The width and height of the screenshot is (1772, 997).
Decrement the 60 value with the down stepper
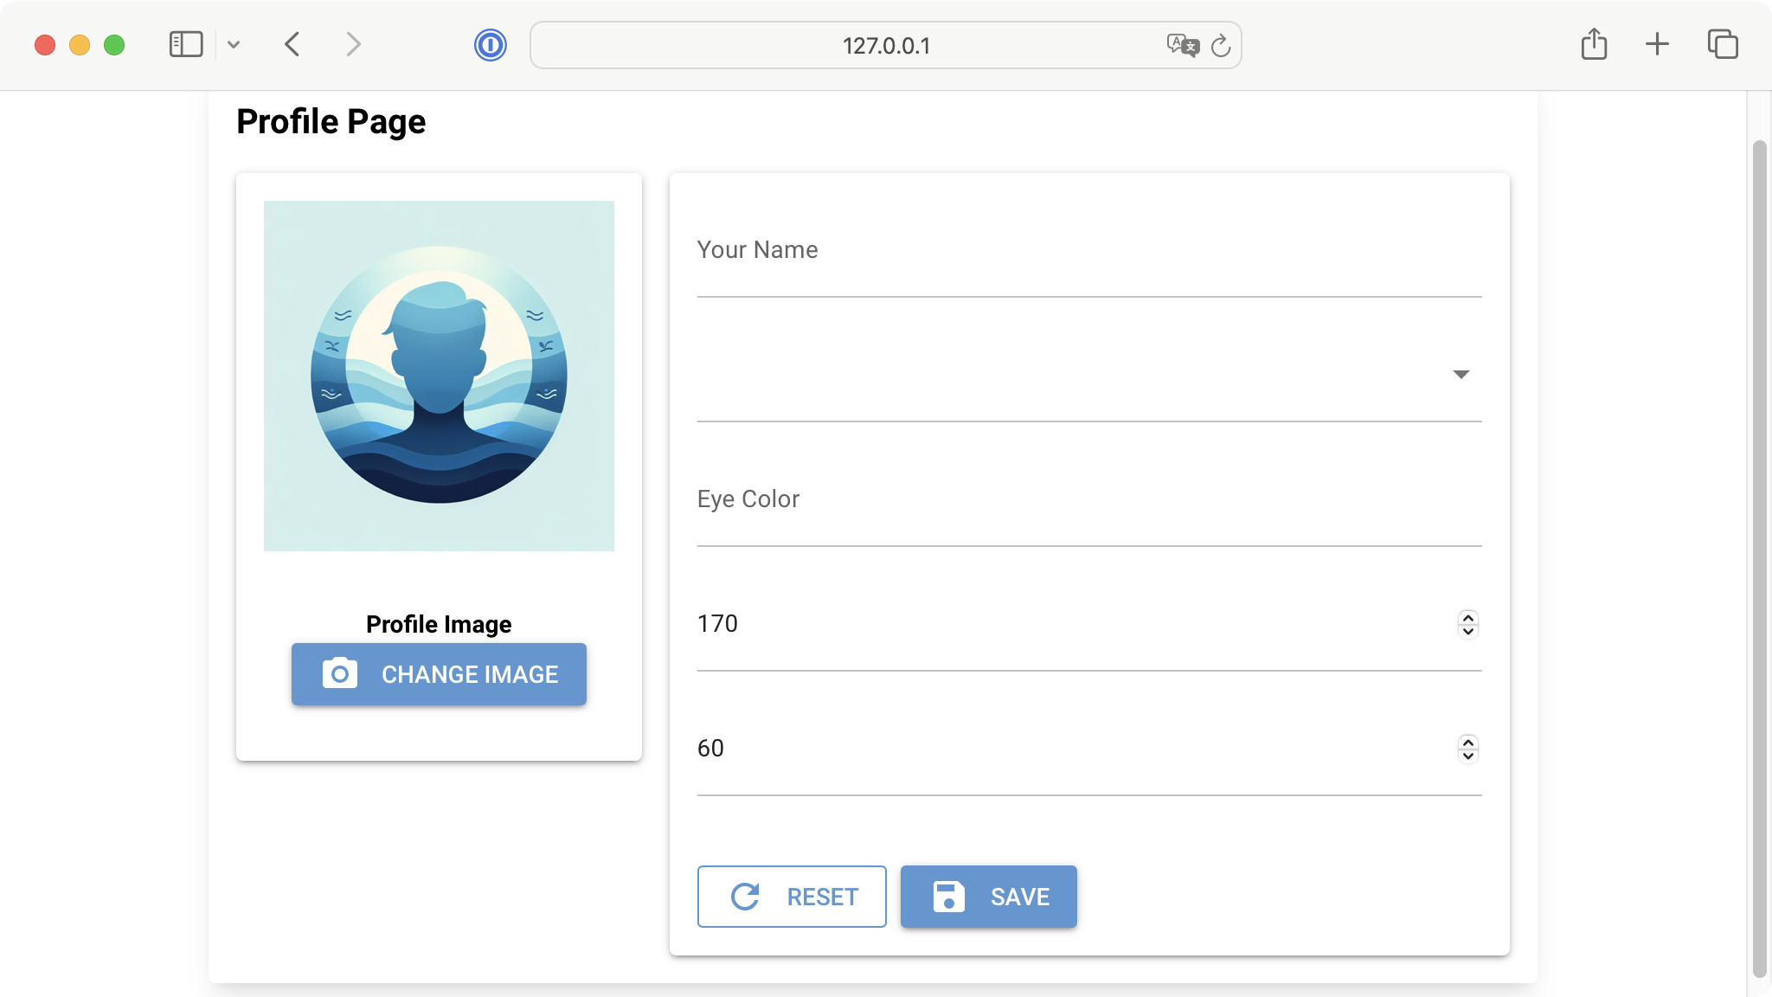pos(1467,756)
